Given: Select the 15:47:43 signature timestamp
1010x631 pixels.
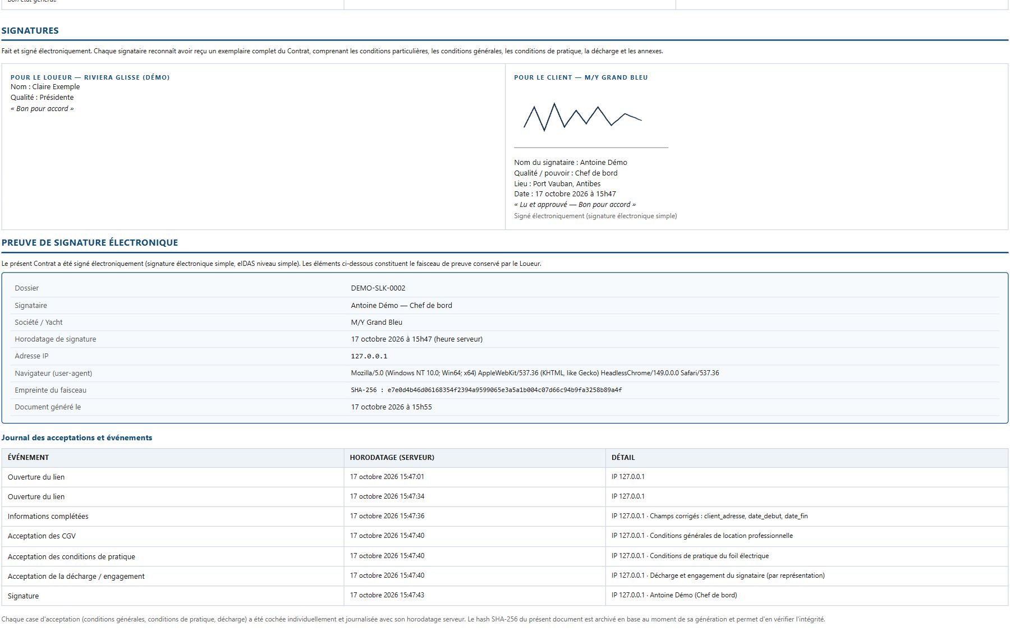Looking at the screenshot, I should pos(387,595).
